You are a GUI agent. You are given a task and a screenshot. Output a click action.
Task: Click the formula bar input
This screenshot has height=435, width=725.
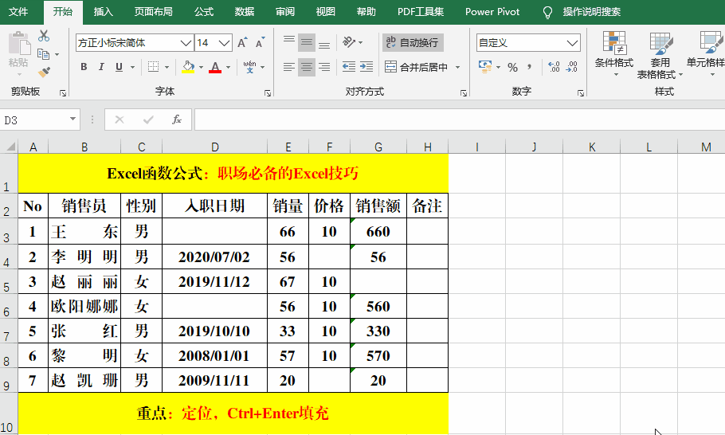coord(460,120)
